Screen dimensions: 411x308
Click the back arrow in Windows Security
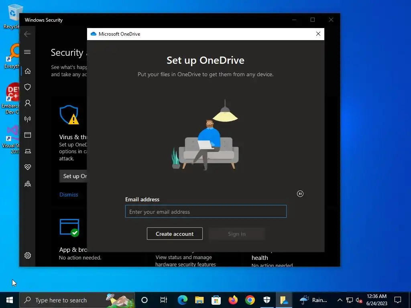pos(27,34)
